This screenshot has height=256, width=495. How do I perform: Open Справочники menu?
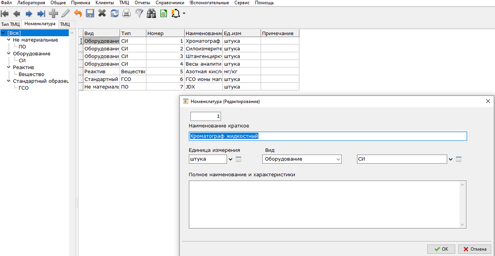pos(170,2)
